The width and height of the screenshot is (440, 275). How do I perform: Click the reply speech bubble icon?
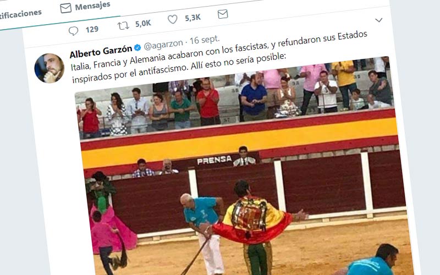coord(73,31)
